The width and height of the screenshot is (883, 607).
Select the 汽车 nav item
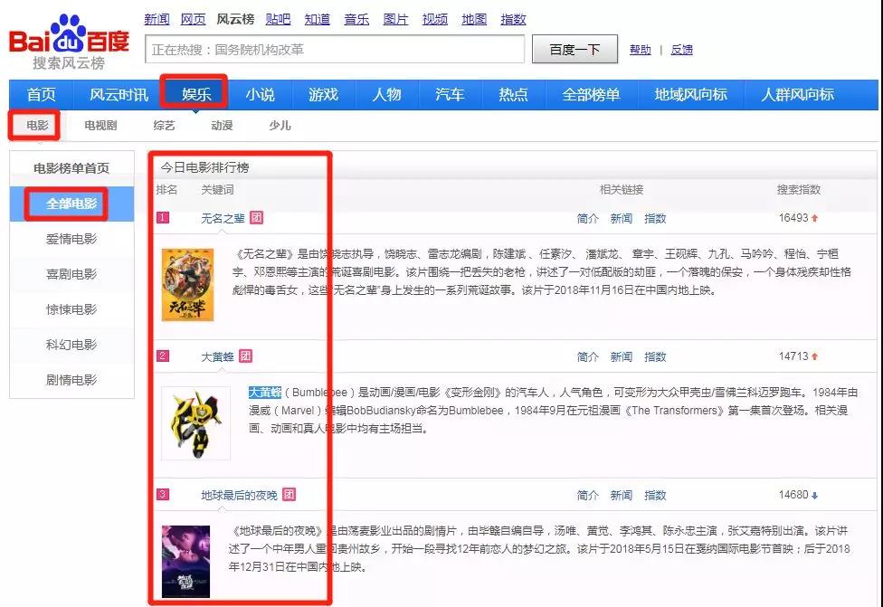pyautogui.click(x=450, y=94)
